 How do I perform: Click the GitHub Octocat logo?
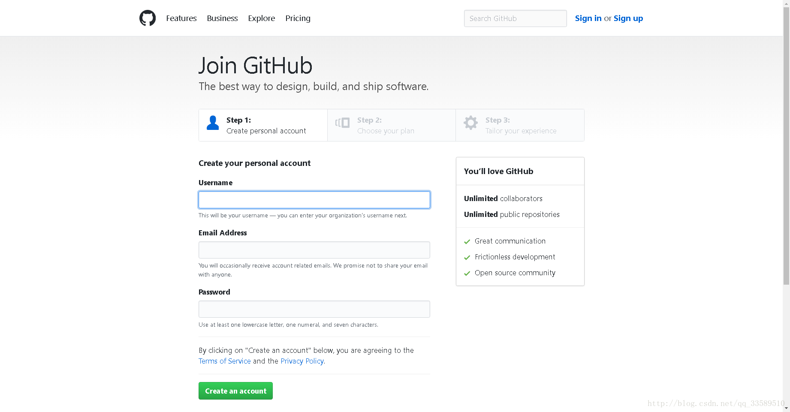pyautogui.click(x=148, y=18)
